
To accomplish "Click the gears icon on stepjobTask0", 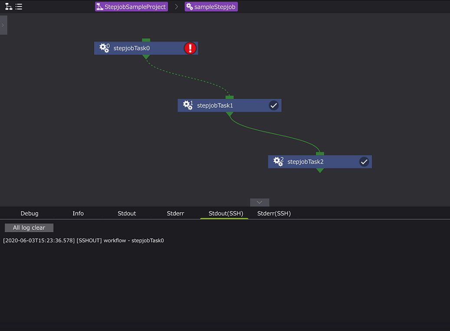I will [x=104, y=48].
